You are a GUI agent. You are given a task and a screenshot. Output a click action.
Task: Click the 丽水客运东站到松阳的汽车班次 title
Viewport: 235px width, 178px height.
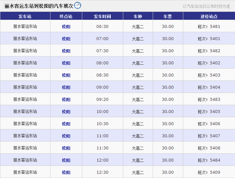[39, 6]
